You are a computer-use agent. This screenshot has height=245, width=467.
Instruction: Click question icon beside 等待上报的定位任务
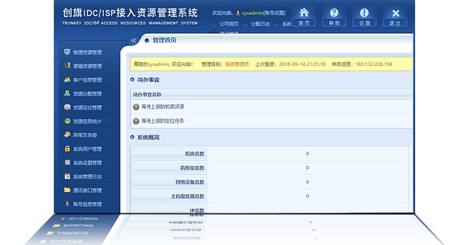136,121
